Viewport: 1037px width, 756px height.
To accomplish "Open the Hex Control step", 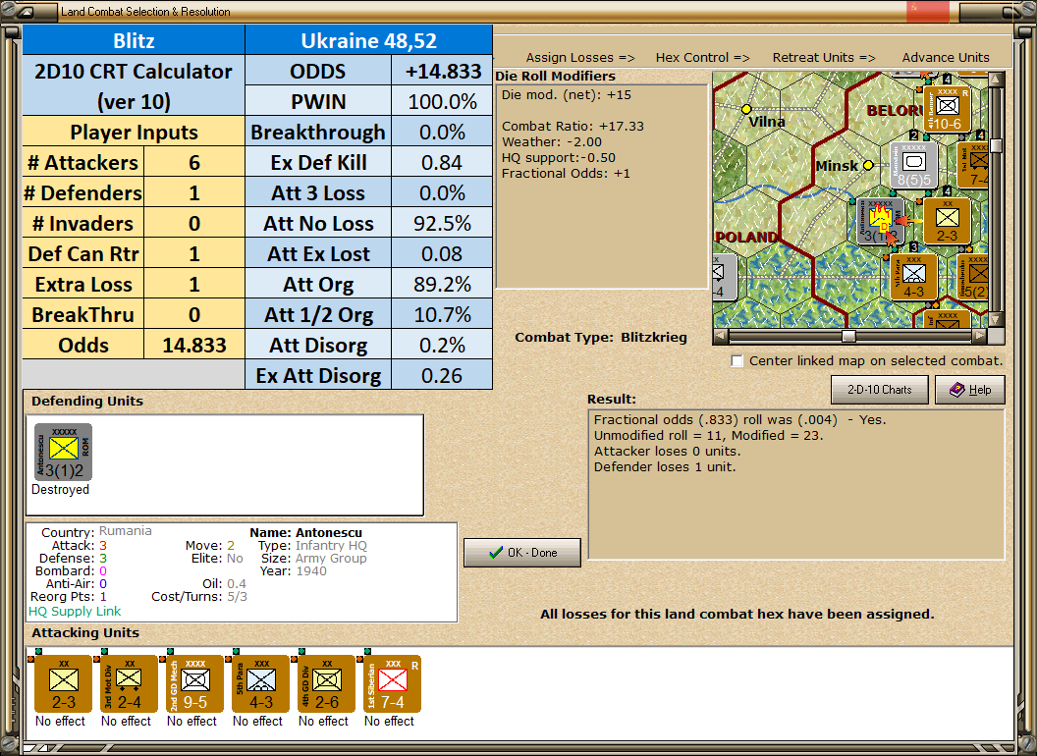I will click(702, 58).
